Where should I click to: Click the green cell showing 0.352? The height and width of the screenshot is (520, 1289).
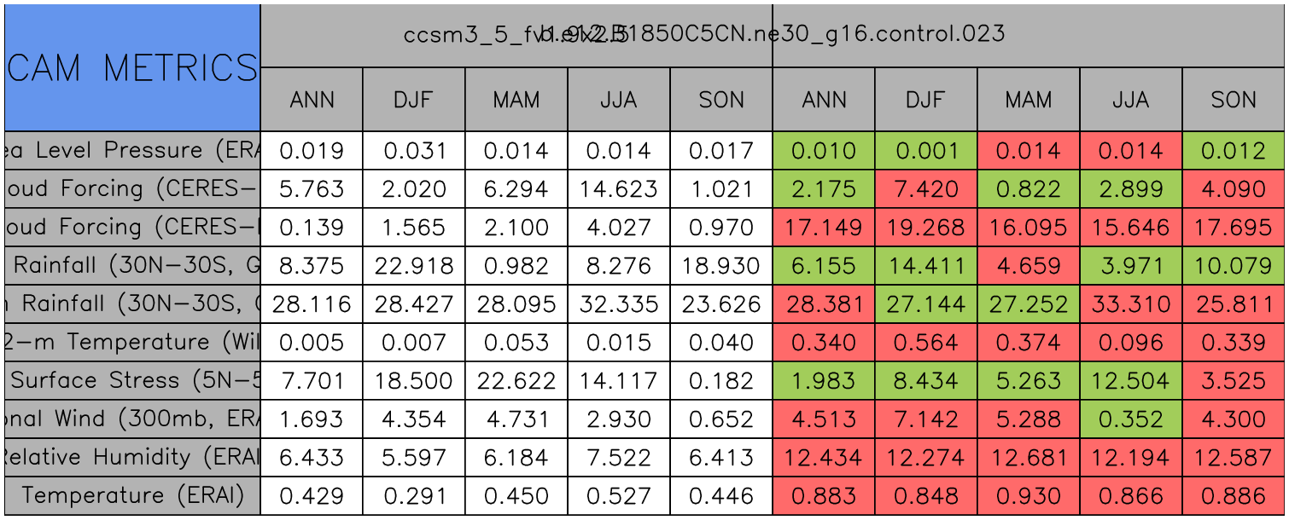click(x=1131, y=419)
